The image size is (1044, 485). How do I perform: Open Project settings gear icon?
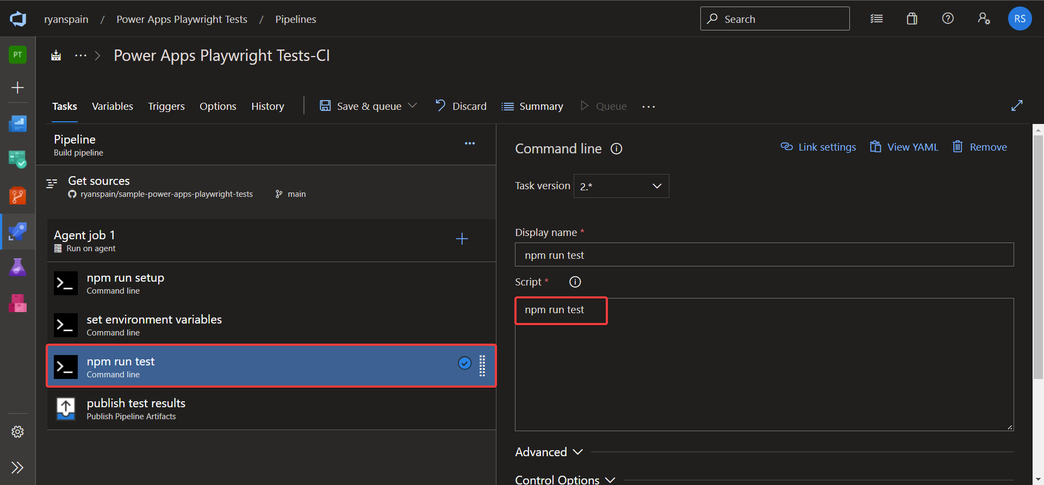pyautogui.click(x=17, y=432)
